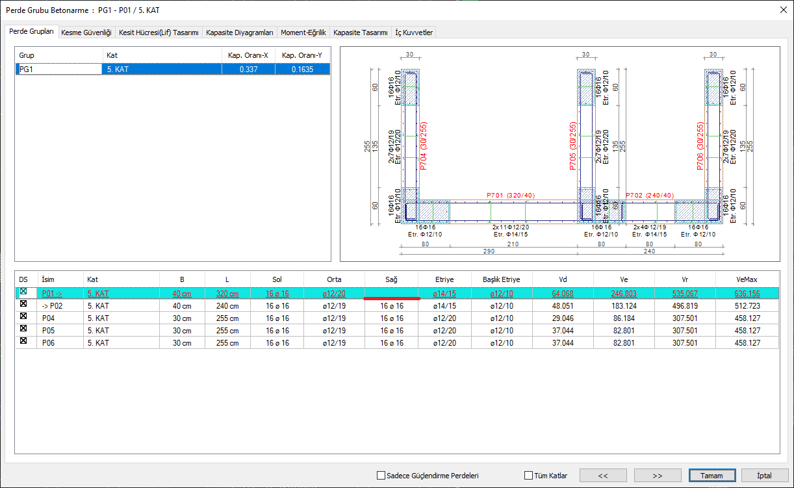794x488 pixels.
Task: Click the Vd column header
Action: pyautogui.click(x=563, y=279)
